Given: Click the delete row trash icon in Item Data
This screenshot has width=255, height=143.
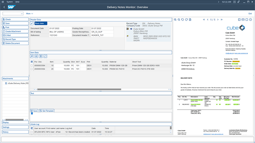Looking at the screenshot, I should click(x=41, y=56).
